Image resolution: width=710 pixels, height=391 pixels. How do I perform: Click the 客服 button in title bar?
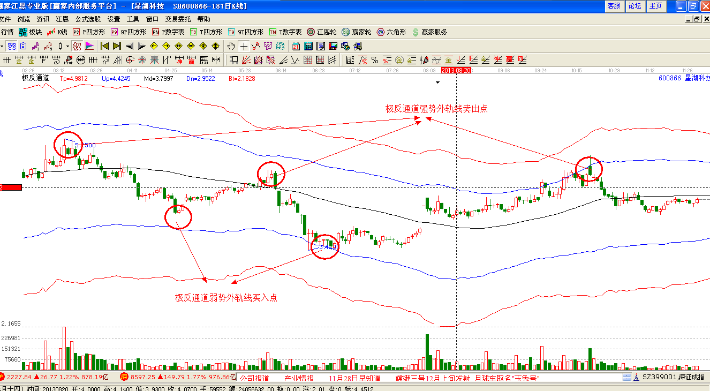click(x=613, y=6)
